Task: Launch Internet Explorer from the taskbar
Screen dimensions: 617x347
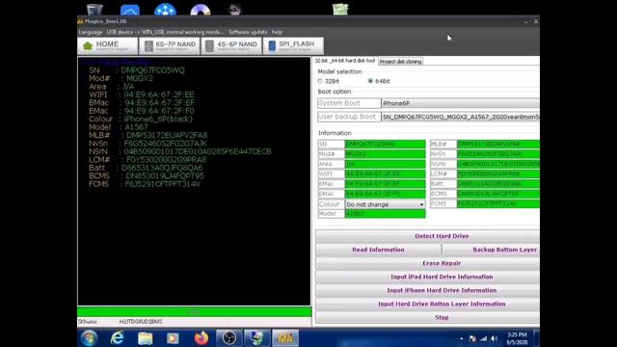Action: (x=117, y=338)
